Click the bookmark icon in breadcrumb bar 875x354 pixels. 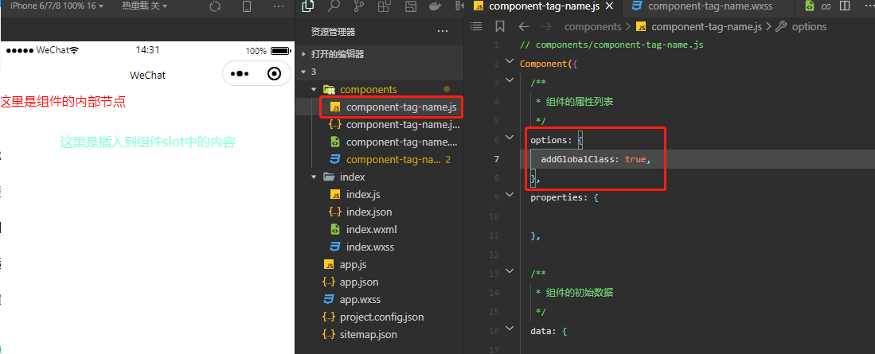pos(499,26)
